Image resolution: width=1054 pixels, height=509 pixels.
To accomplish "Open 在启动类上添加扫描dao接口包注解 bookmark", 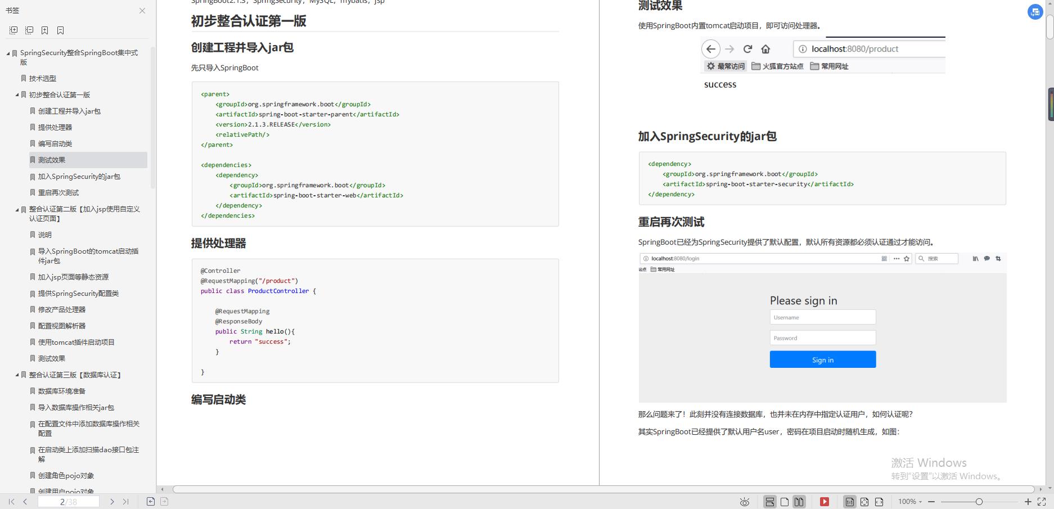I will point(88,454).
